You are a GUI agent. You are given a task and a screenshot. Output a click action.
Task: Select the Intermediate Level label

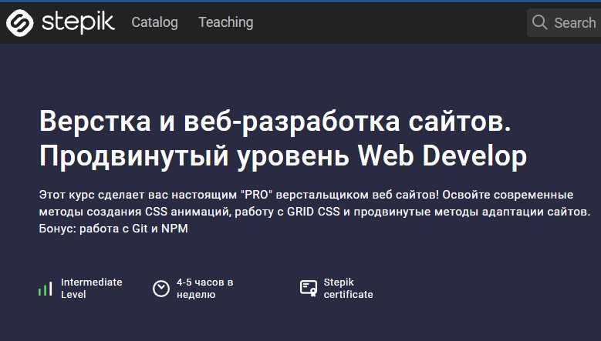pos(91,288)
